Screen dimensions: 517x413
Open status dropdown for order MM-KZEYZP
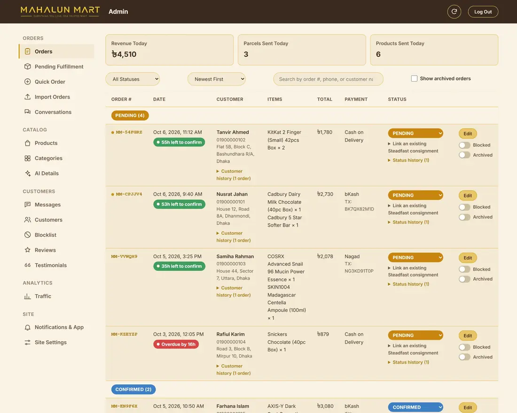[415, 335]
